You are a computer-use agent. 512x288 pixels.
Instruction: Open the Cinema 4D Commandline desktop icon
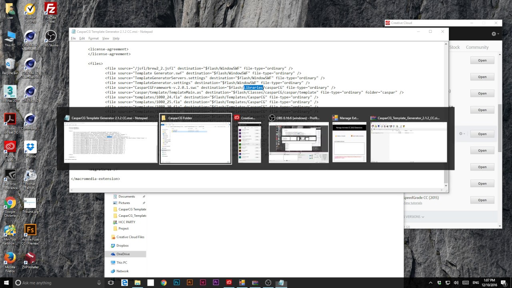(x=30, y=122)
